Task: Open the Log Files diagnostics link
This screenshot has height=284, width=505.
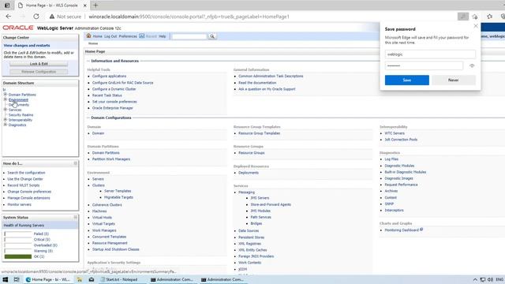Action: [x=391, y=159]
